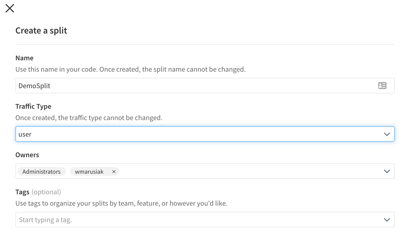Click the Create a split heading

pyautogui.click(x=41, y=30)
